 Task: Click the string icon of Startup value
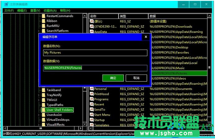[x=91, y=120]
